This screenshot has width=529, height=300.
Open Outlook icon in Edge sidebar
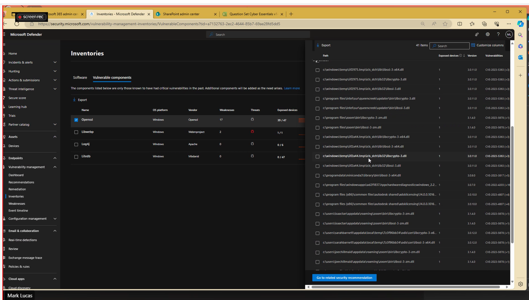click(x=520, y=57)
